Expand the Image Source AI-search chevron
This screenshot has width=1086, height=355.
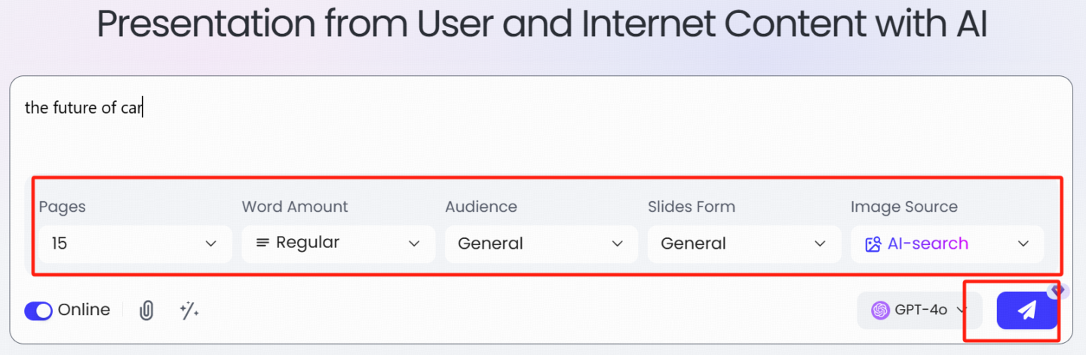[x=1023, y=243]
